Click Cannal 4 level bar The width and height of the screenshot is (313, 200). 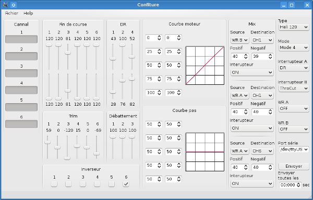click(21, 90)
